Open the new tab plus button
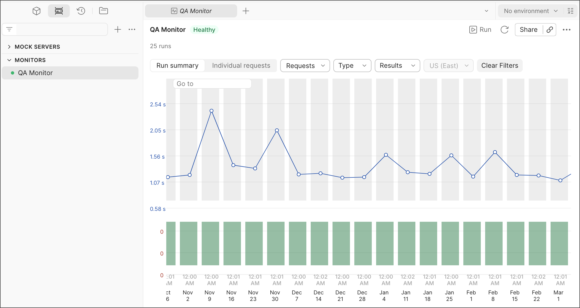 pos(246,11)
